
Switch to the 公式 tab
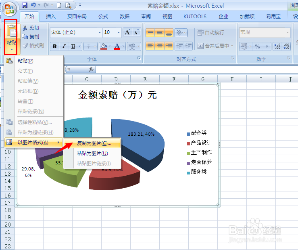[x=103, y=17]
